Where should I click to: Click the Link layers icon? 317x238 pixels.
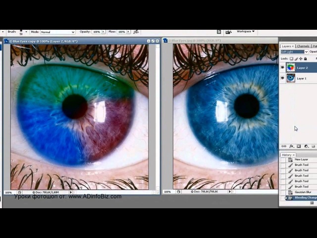(284, 146)
